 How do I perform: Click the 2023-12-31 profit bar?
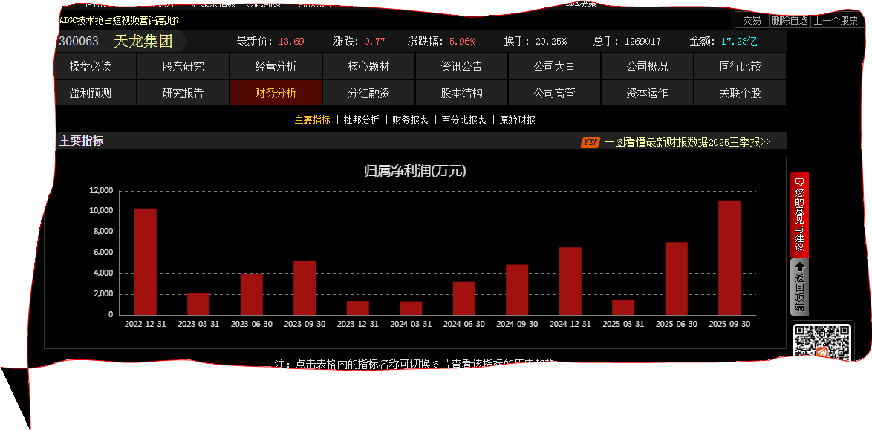tap(357, 307)
